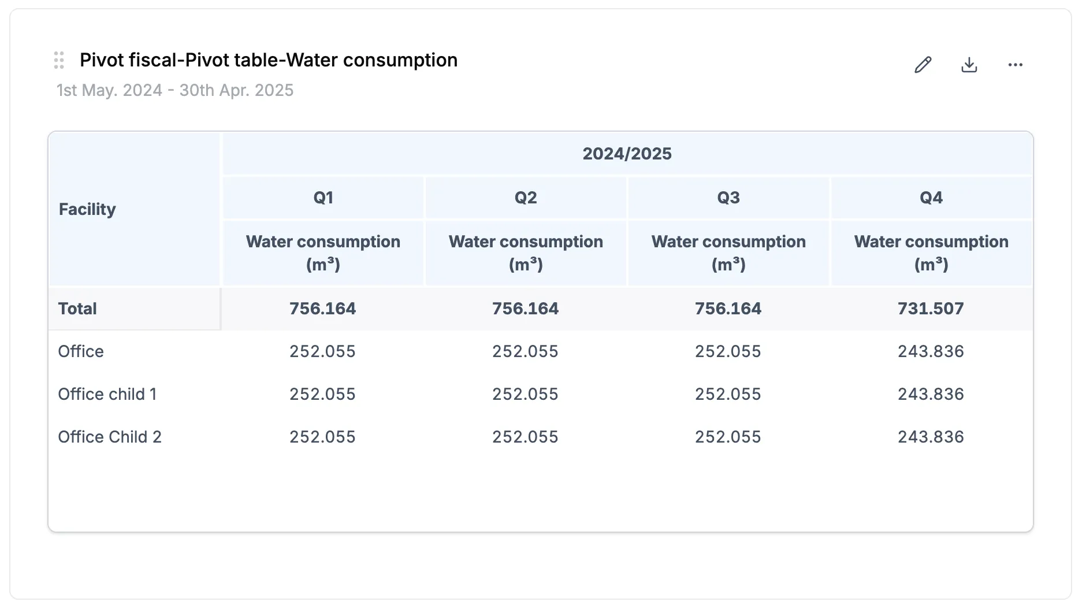This screenshot has height=609, width=1086.
Task: Click the Q3 Water consumption header cell
Action: tap(728, 252)
